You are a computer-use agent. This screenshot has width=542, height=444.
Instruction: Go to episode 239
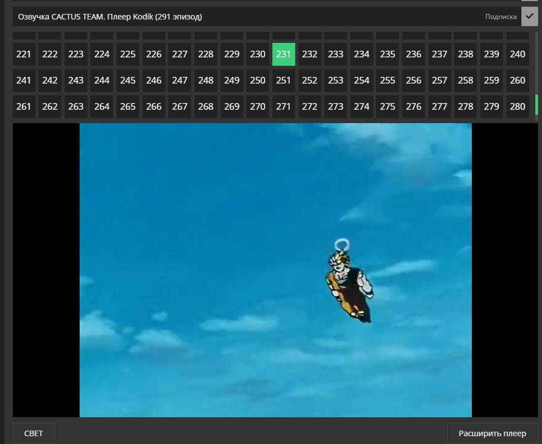pos(491,54)
